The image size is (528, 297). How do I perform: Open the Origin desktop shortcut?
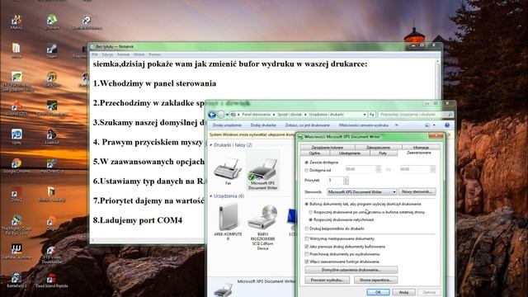click(51, 223)
